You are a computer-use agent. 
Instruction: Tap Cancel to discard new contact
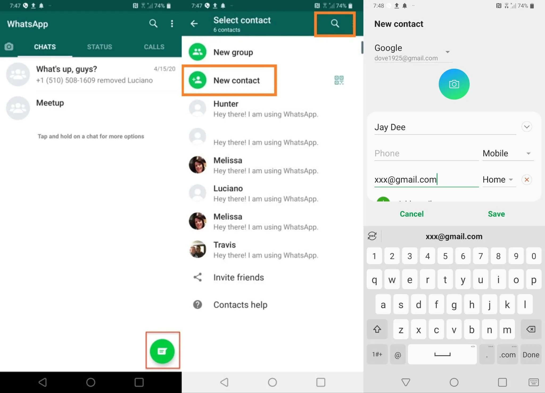pos(411,214)
